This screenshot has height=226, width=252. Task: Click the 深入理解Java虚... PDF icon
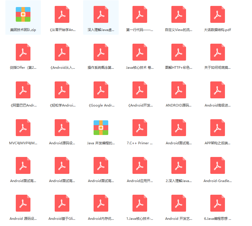click(x=101, y=14)
